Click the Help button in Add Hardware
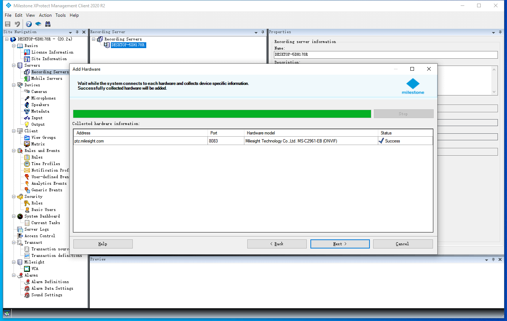Viewport: 507px width, 321px height. (103, 244)
